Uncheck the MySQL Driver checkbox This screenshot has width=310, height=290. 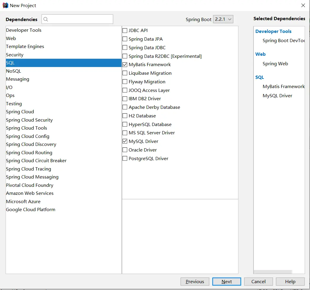click(x=125, y=141)
